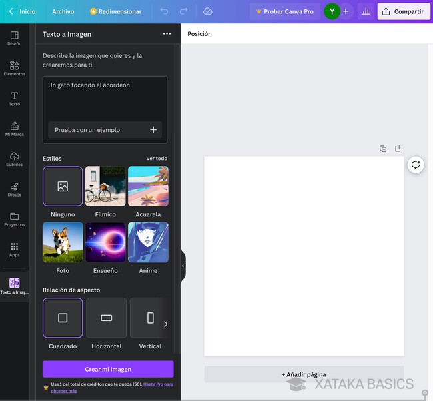Click the cloud save status icon
The image size is (433, 401).
[207, 11]
